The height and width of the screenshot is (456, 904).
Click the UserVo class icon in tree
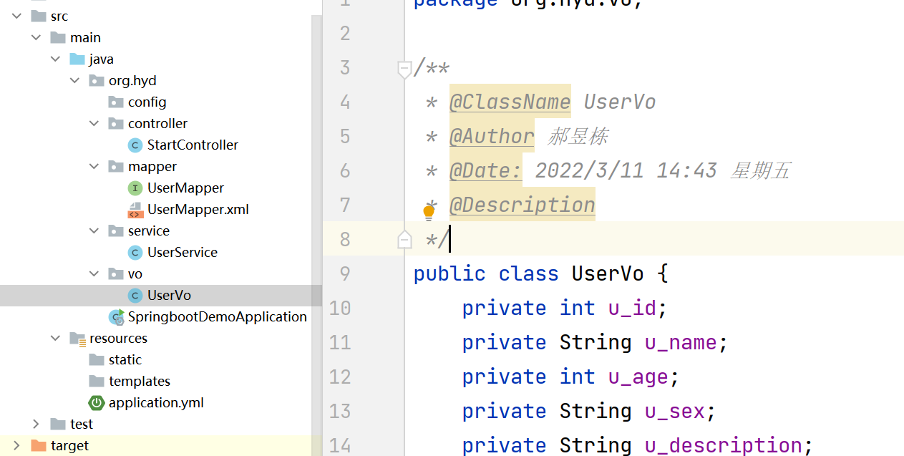(135, 295)
